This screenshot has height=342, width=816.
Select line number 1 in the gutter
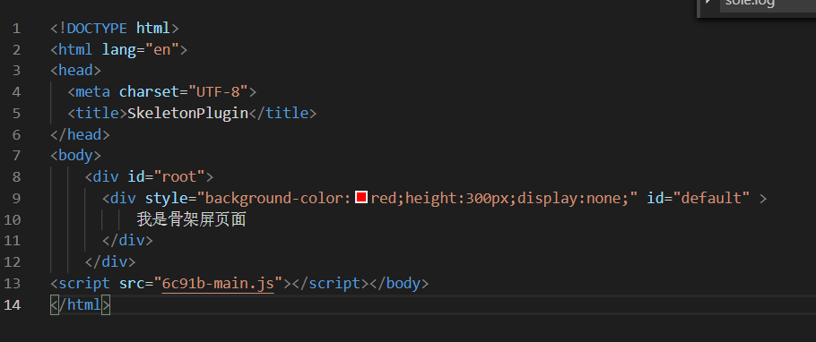click(17, 28)
